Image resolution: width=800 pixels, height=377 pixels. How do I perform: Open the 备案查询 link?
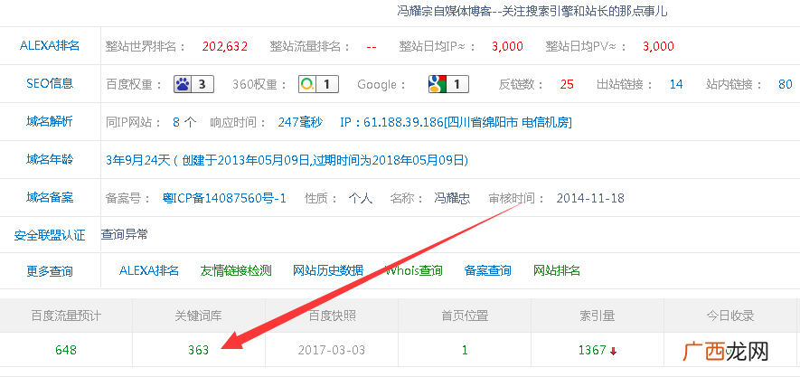[488, 270]
